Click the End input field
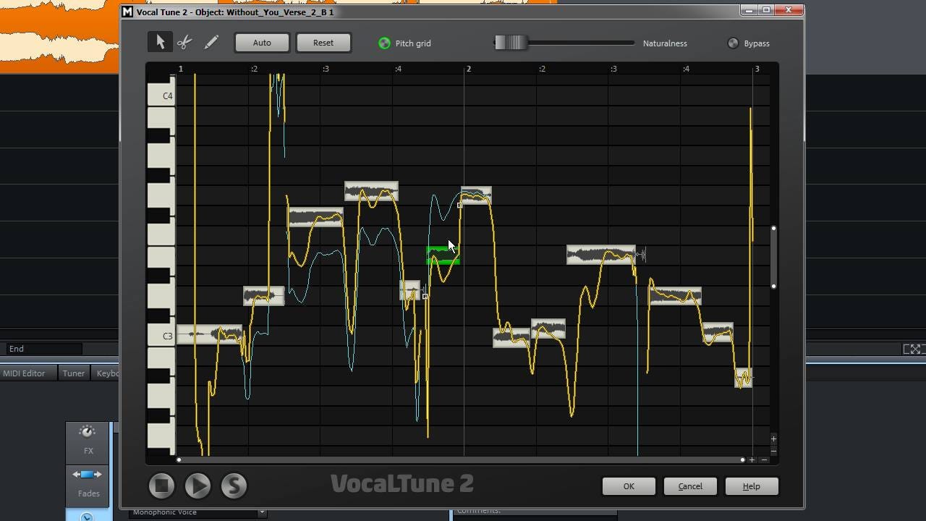Viewport: 926px width, 521px height. click(44, 349)
